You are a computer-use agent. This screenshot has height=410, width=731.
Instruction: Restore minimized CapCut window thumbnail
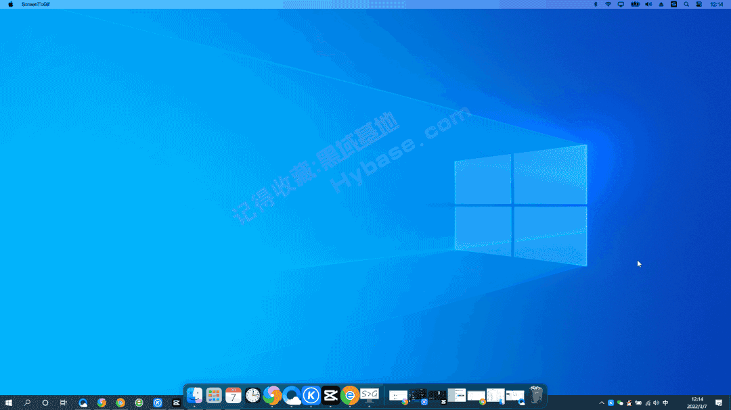pyautogui.click(x=437, y=396)
